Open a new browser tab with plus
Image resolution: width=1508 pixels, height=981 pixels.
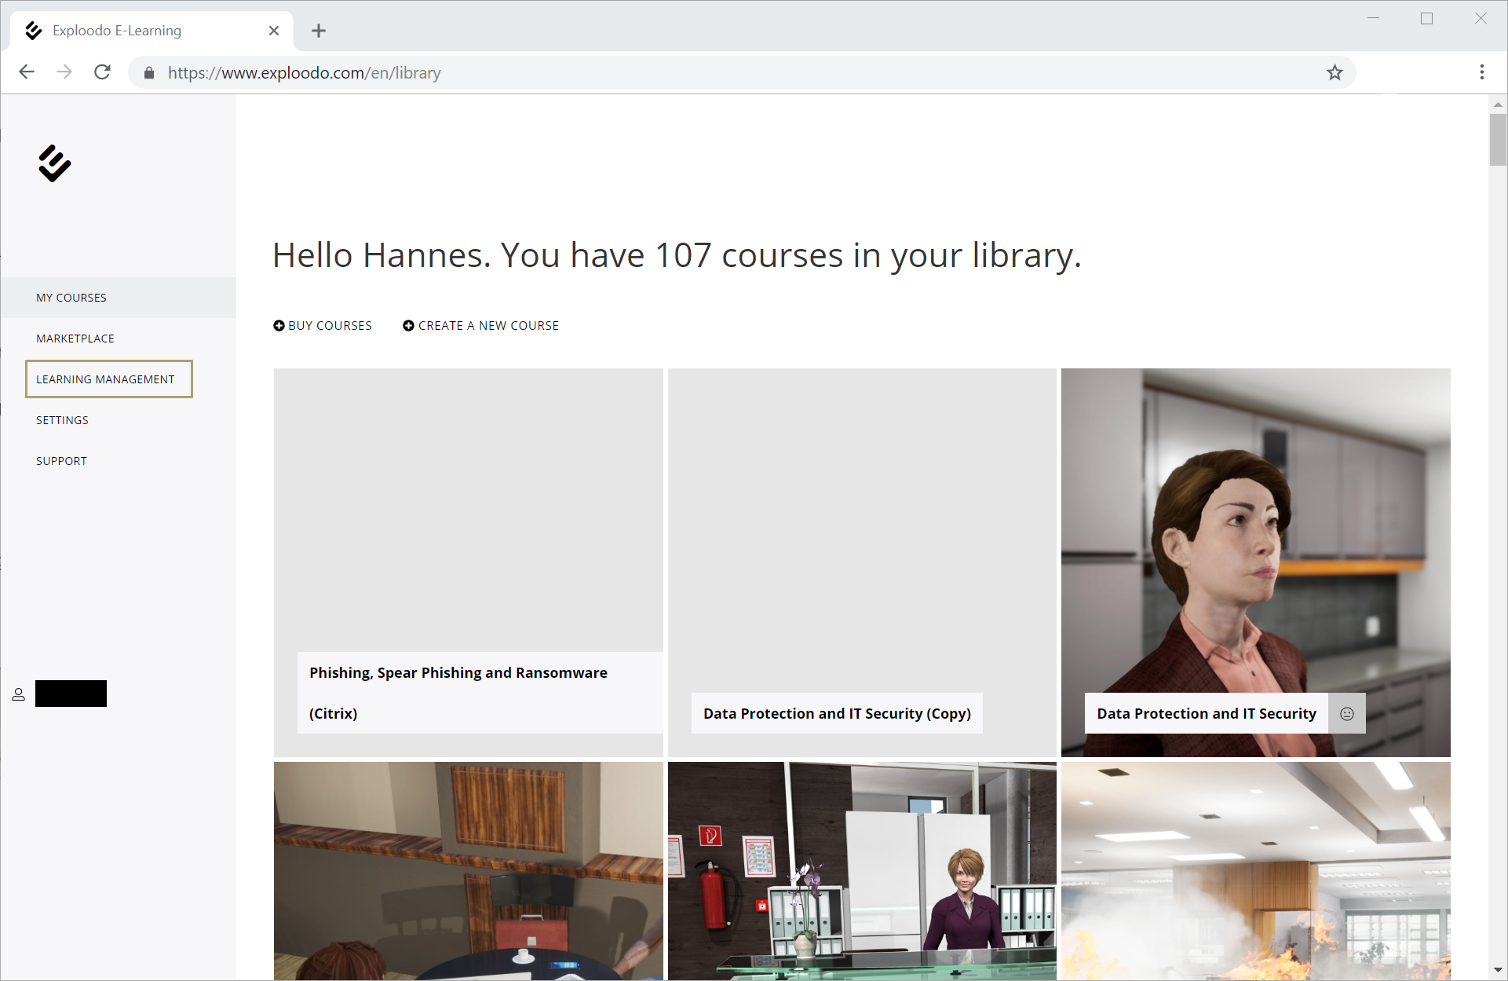pos(318,31)
